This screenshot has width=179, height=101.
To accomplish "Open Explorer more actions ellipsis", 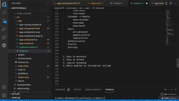I will point(48,3).
